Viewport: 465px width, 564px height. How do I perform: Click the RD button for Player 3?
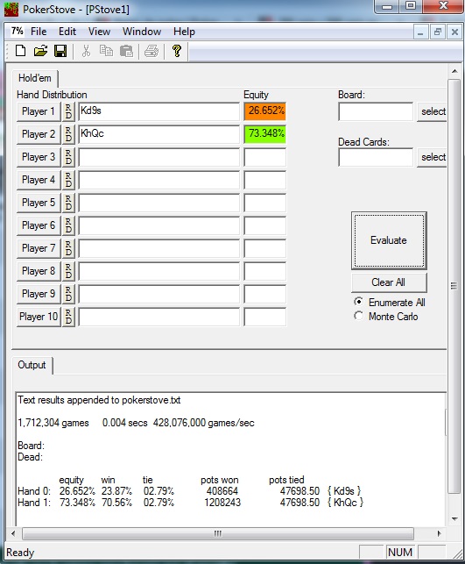pos(68,157)
